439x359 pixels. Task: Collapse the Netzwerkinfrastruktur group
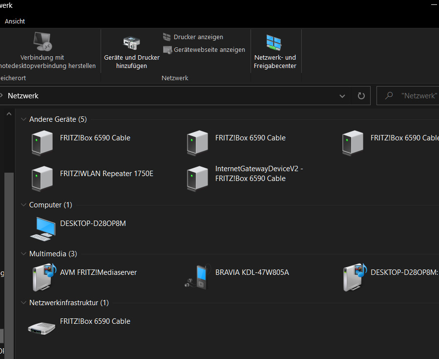(x=23, y=303)
